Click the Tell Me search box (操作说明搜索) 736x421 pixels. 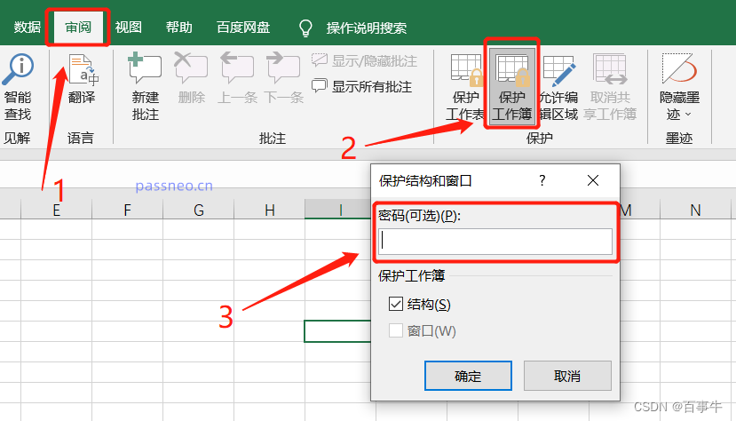click(367, 28)
